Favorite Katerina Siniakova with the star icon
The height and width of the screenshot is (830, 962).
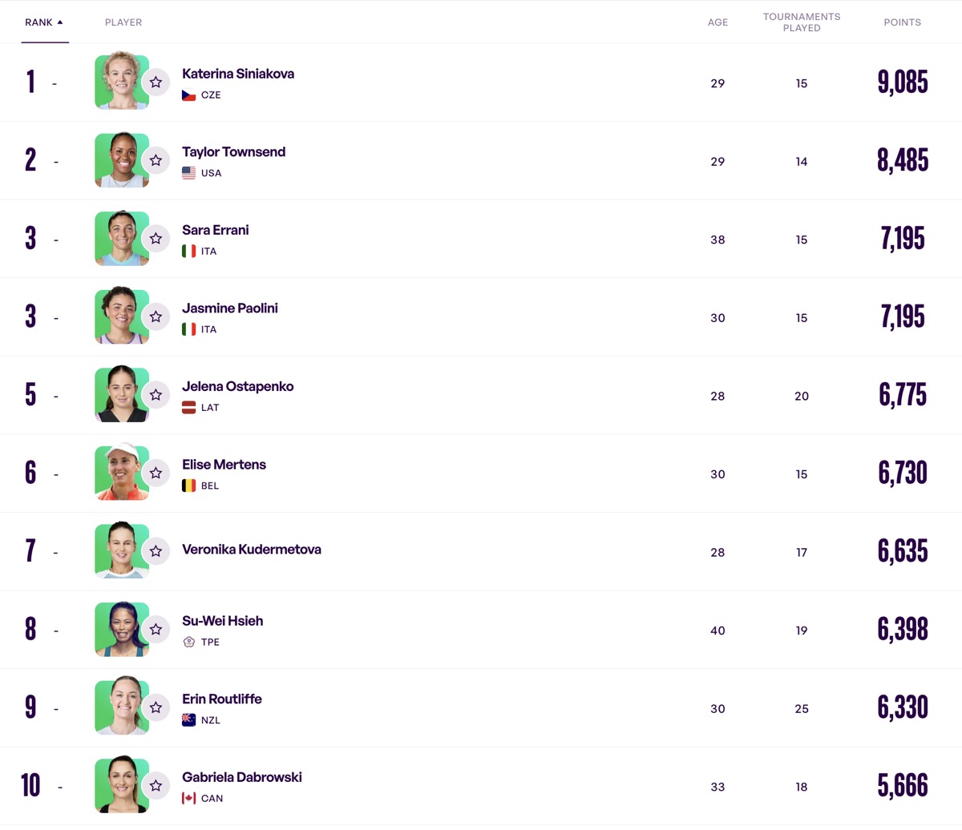(x=156, y=83)
